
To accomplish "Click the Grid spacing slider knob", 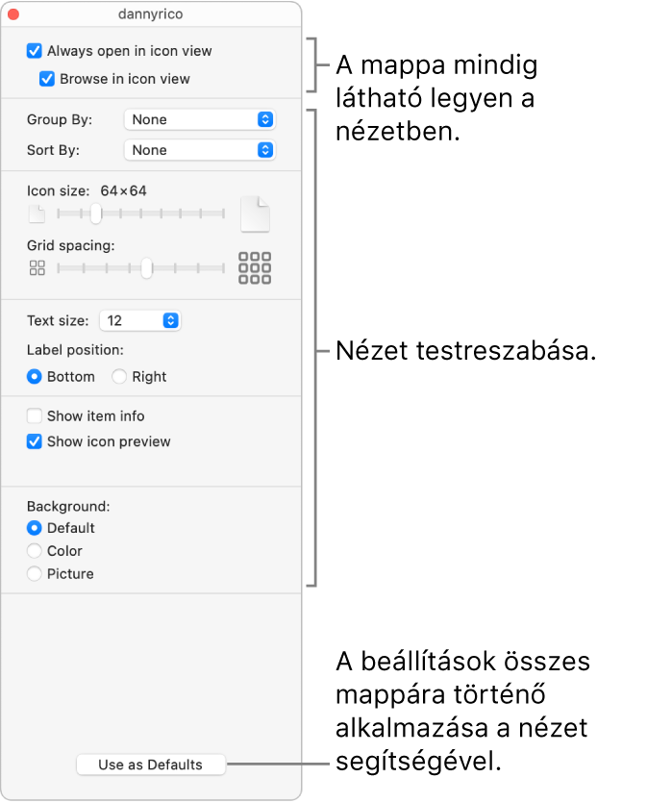I will click(146, 268).
